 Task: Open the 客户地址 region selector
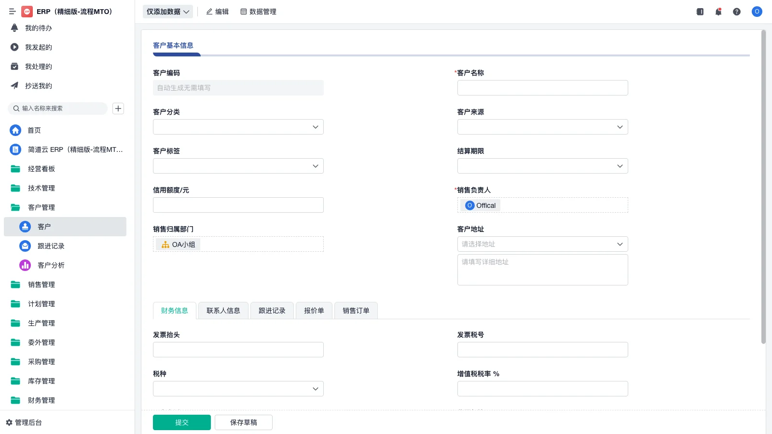tap(542, 244)
